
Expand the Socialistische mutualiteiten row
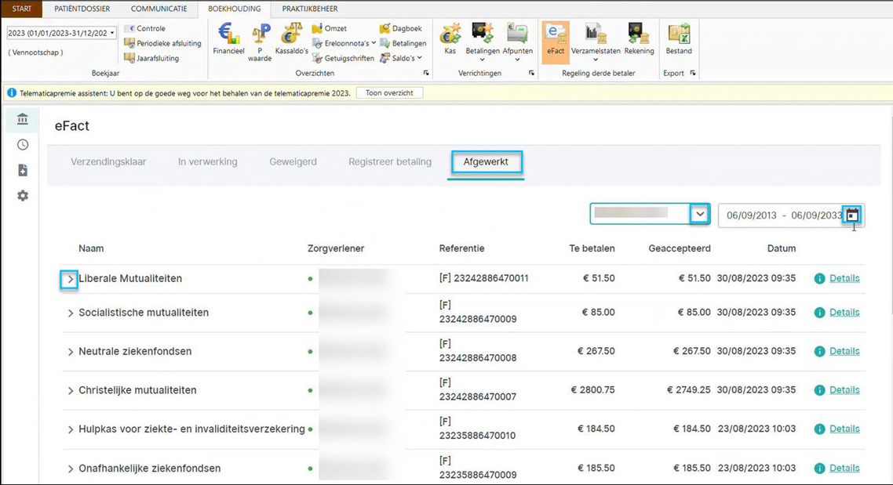(71, 313)
